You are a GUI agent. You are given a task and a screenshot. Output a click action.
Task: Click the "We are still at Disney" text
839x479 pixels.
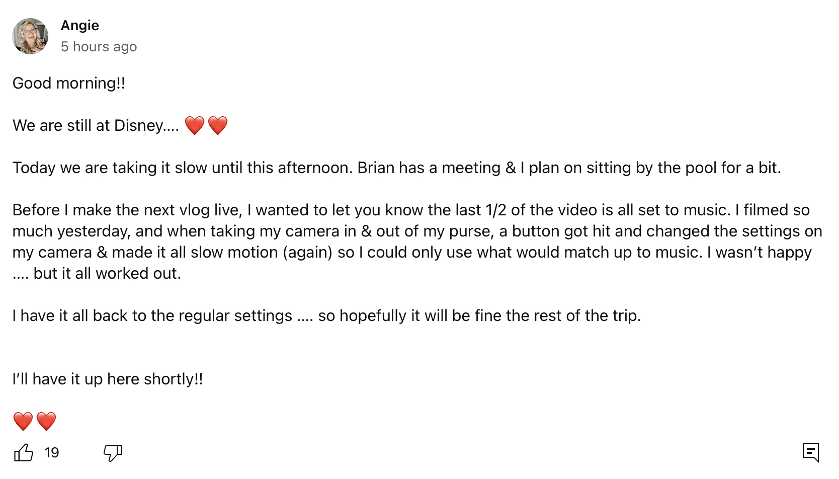click(x=96, y=125)
